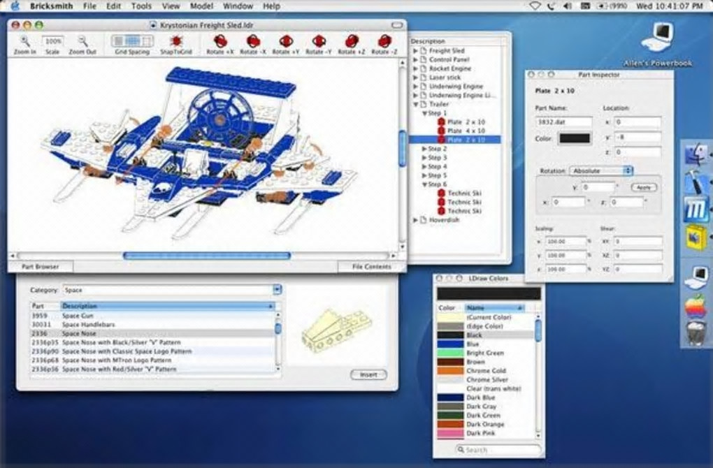713x468 pixels.
Task: Open the Xcode hammer icon in Dock
Action: tap(696, 182)
